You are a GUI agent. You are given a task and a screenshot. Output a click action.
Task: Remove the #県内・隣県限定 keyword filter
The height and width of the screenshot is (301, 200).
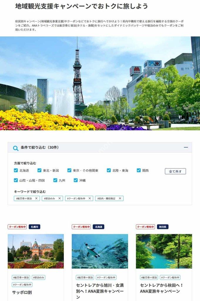pos(120,198)
